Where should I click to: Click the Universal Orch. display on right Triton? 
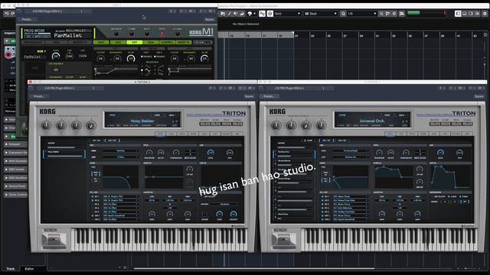point(372,121)
